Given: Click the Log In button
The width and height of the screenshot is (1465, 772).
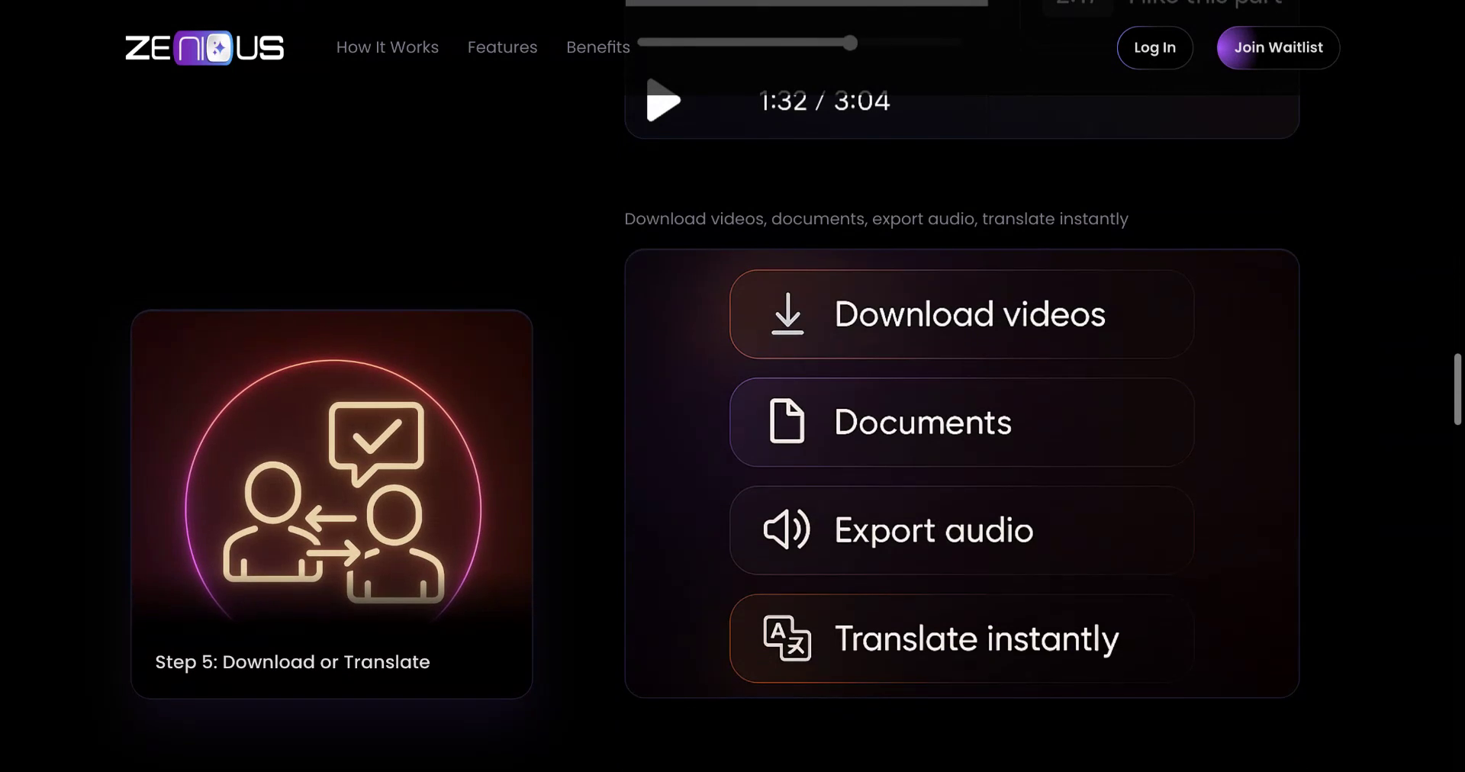Looking at the screenshot, I should (x=1154, y=47).
